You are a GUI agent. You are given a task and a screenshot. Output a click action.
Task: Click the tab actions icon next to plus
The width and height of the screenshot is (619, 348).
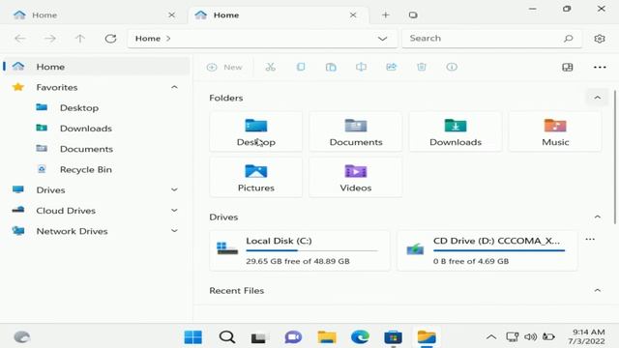pos(413,15)
